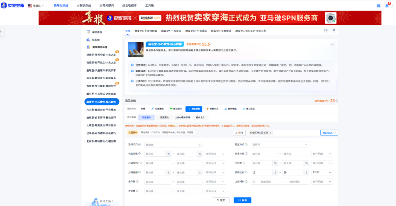Open the 配送方式 dropdown
Image resolution: width=396 pixels, height=206 pixels.
coord(280,145)
